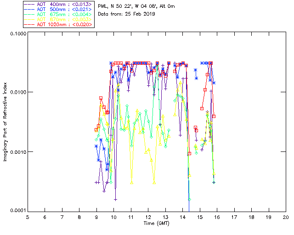Click the 0.1000 y-axis label
Image resolution: width=294 pixels, height=235 pixels.
[18, 34]
